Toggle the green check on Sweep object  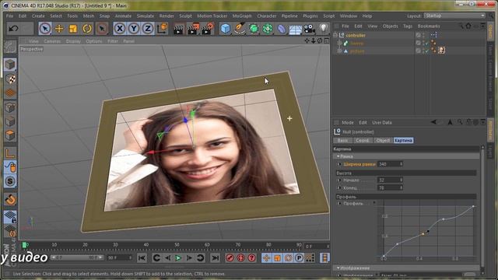[x=427, y=44]
